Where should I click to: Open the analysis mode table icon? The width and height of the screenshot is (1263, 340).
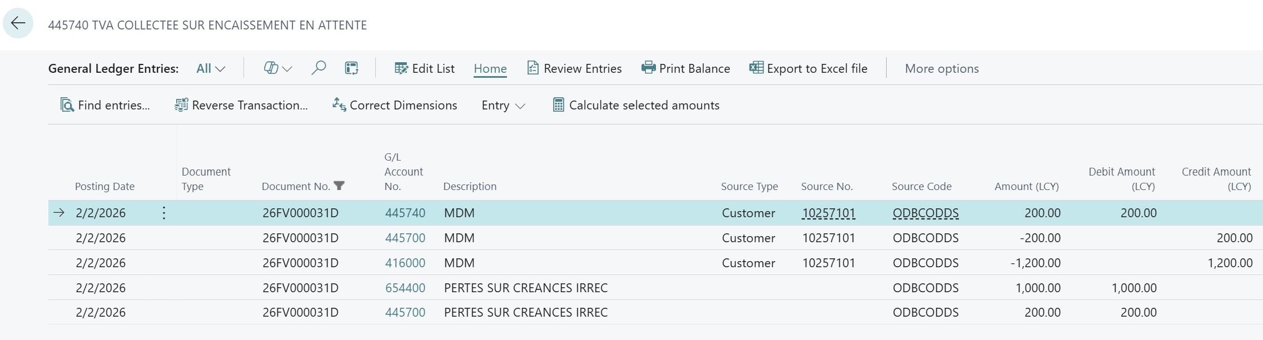tap(351, 68)
